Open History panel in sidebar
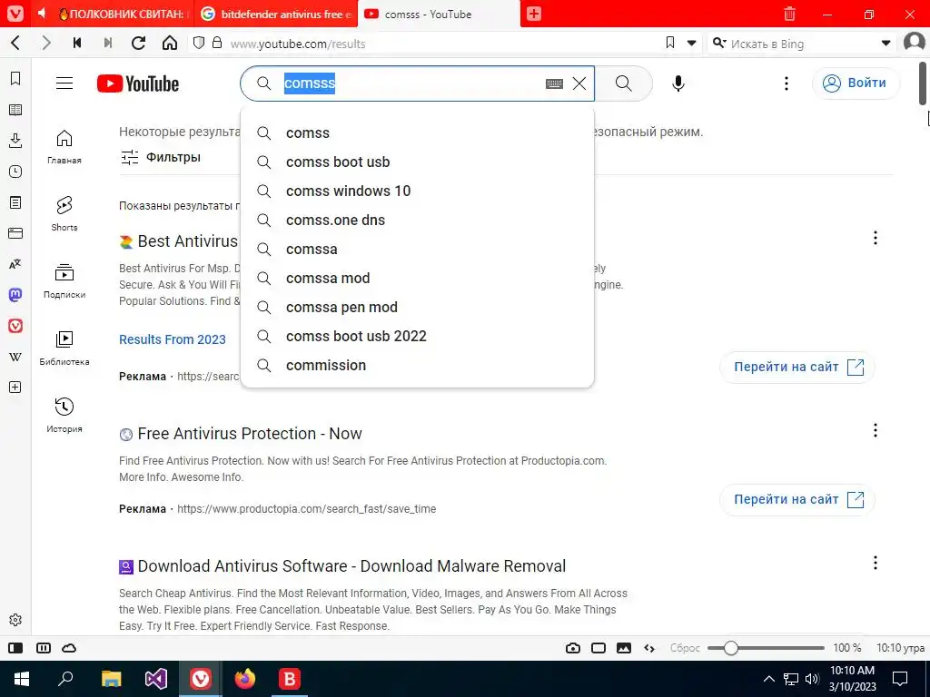Viewport: 930px width, 697px height. tap(15, 172)
